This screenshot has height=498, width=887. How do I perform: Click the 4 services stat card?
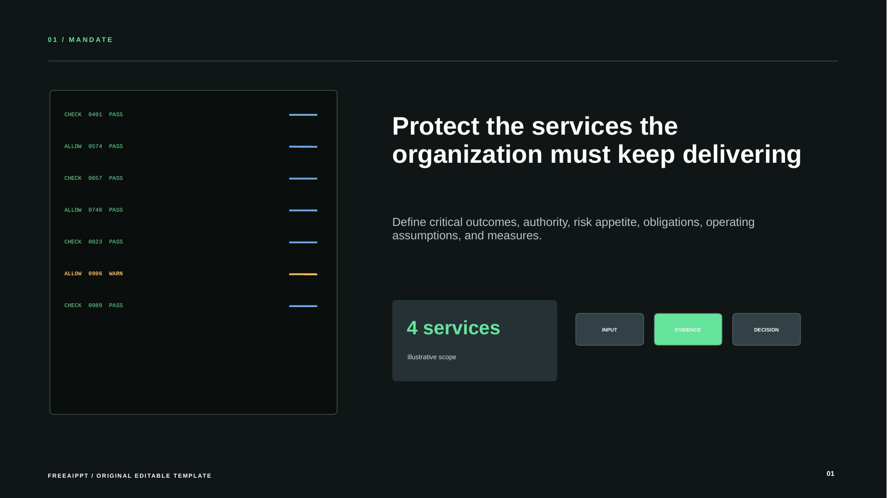tap(475, 340)
